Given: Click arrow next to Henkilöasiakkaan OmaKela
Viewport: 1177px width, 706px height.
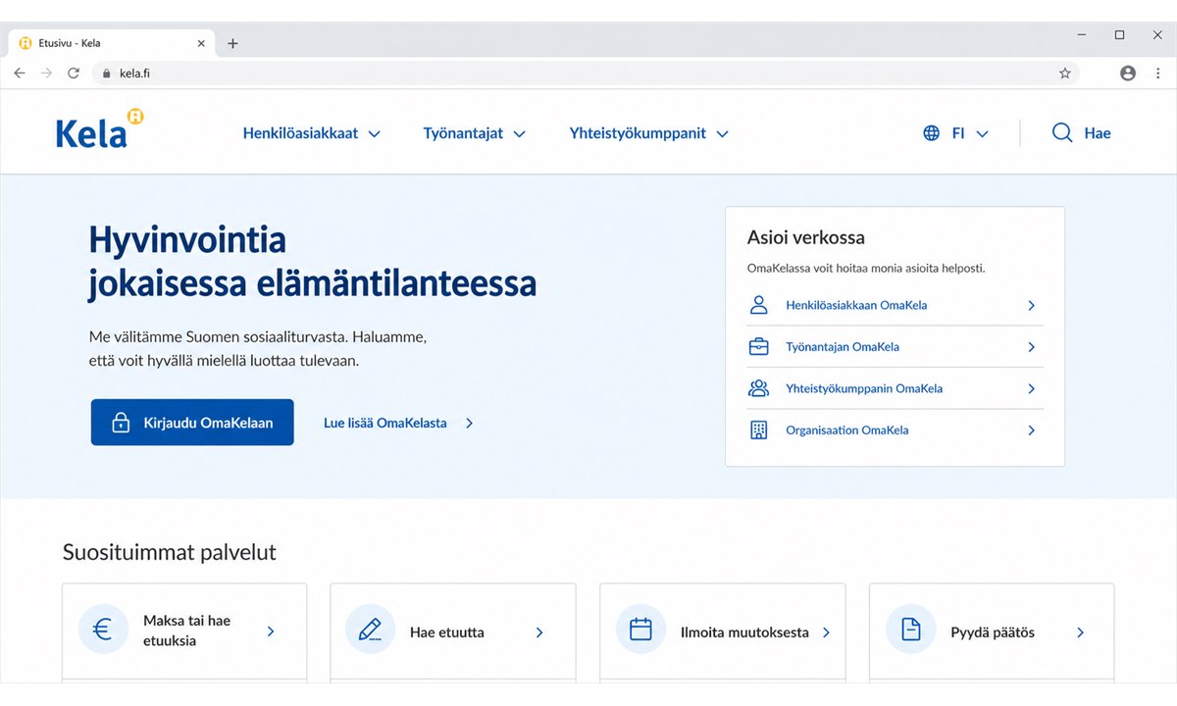Looking at the screenshot, I should (x=1031, y=306).
